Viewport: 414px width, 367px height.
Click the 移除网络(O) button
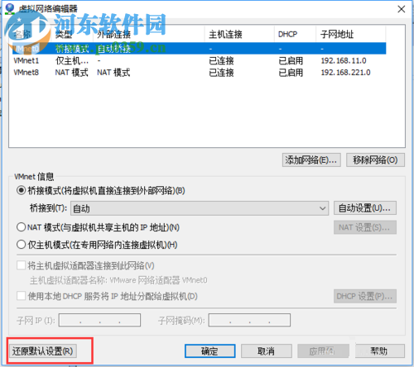point(375,160)
